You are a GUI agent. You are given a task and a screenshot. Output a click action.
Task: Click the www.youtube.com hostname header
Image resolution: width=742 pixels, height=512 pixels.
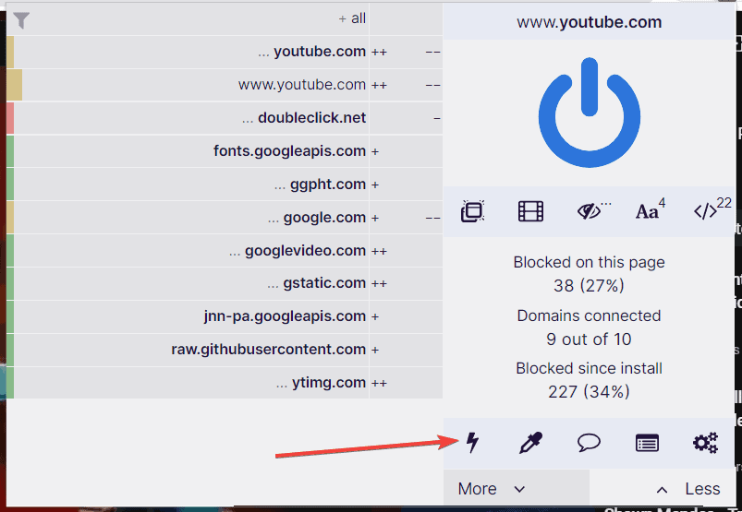590,22
